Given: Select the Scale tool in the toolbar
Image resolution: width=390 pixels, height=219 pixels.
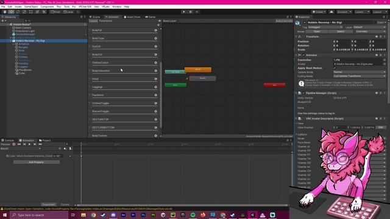Looking at the screenshot, I should coord(24,12).
